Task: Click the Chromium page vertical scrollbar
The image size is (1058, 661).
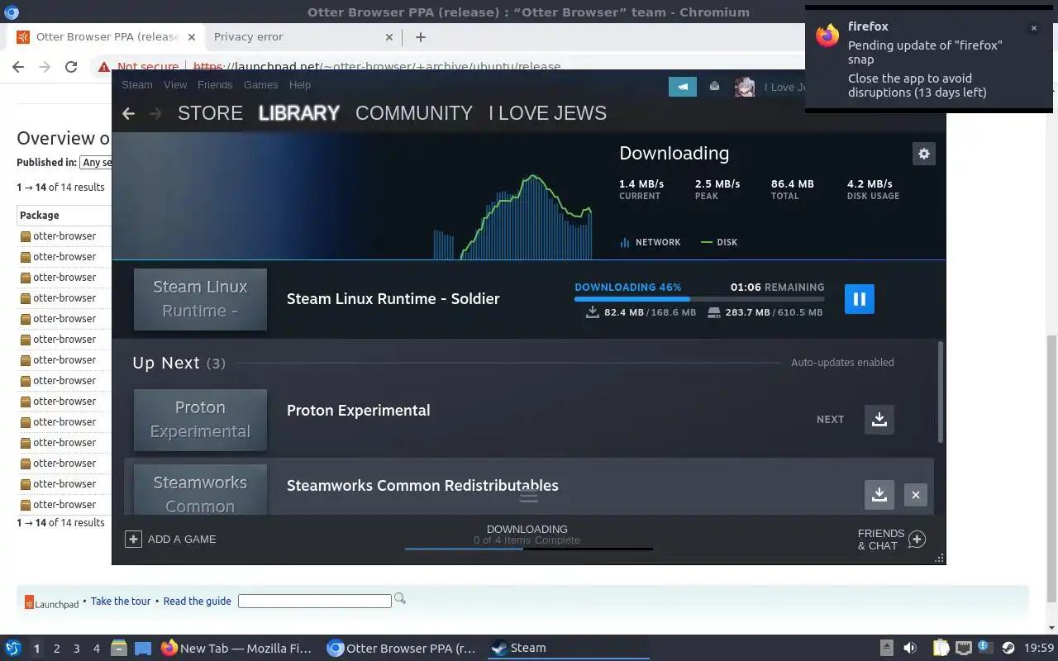Action: (x=1051, y=468)
